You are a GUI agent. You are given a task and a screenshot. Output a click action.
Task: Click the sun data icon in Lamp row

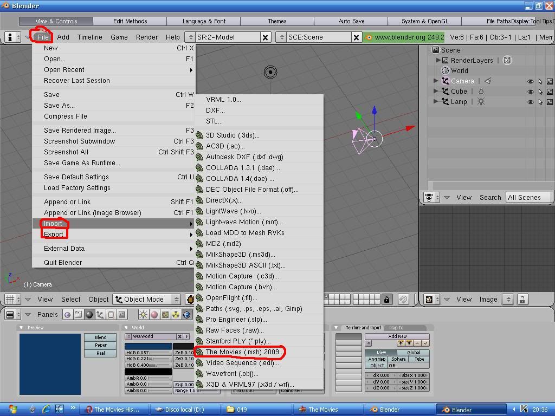tap(481, 101)
